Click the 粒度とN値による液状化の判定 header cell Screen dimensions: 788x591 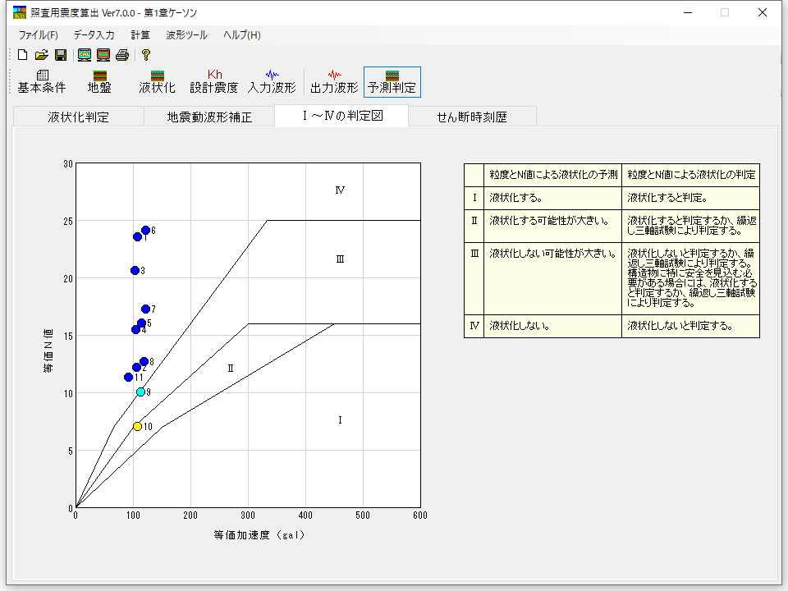(x=691, y=175)
